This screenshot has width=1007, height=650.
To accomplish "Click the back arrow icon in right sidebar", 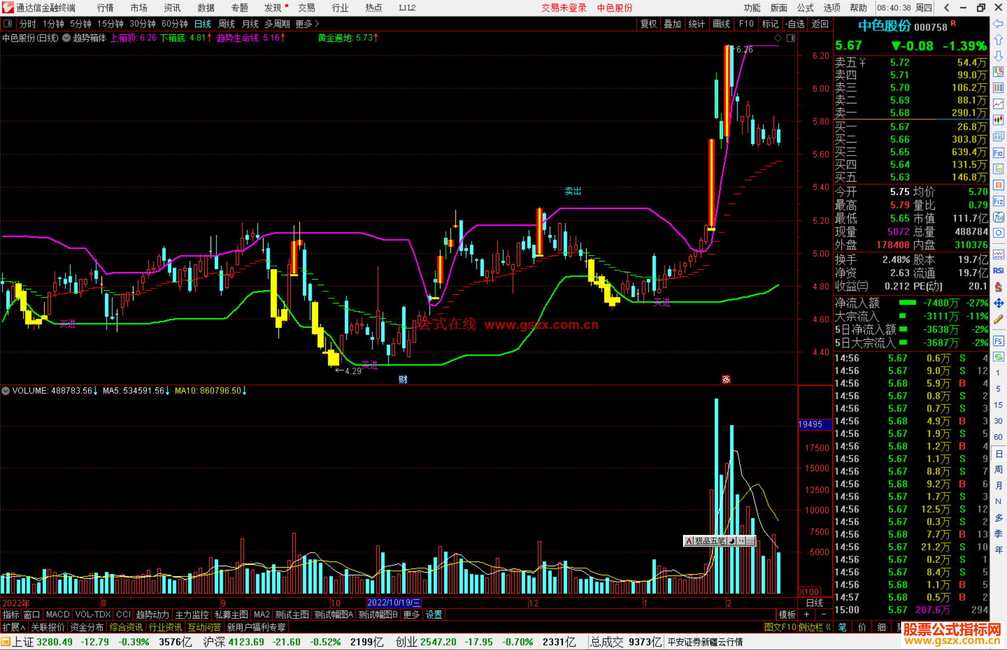I will point(998,24).
